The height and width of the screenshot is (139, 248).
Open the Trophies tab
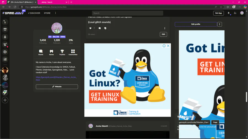[x=62, y=52]
